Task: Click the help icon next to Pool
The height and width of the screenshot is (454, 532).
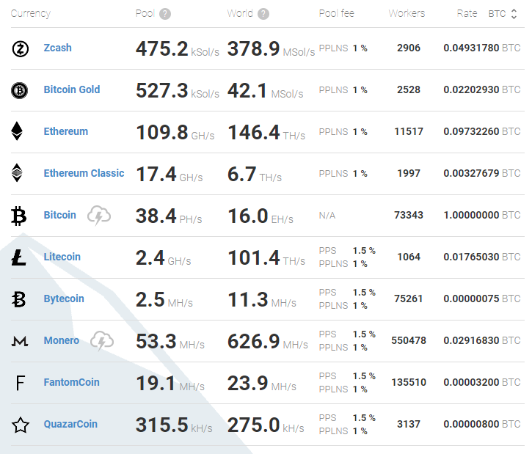Action: pyautogui.click(x=165, y=14)
